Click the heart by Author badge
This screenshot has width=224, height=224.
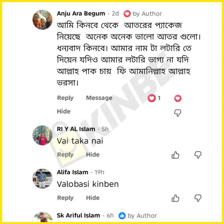[x=143, y=14]
